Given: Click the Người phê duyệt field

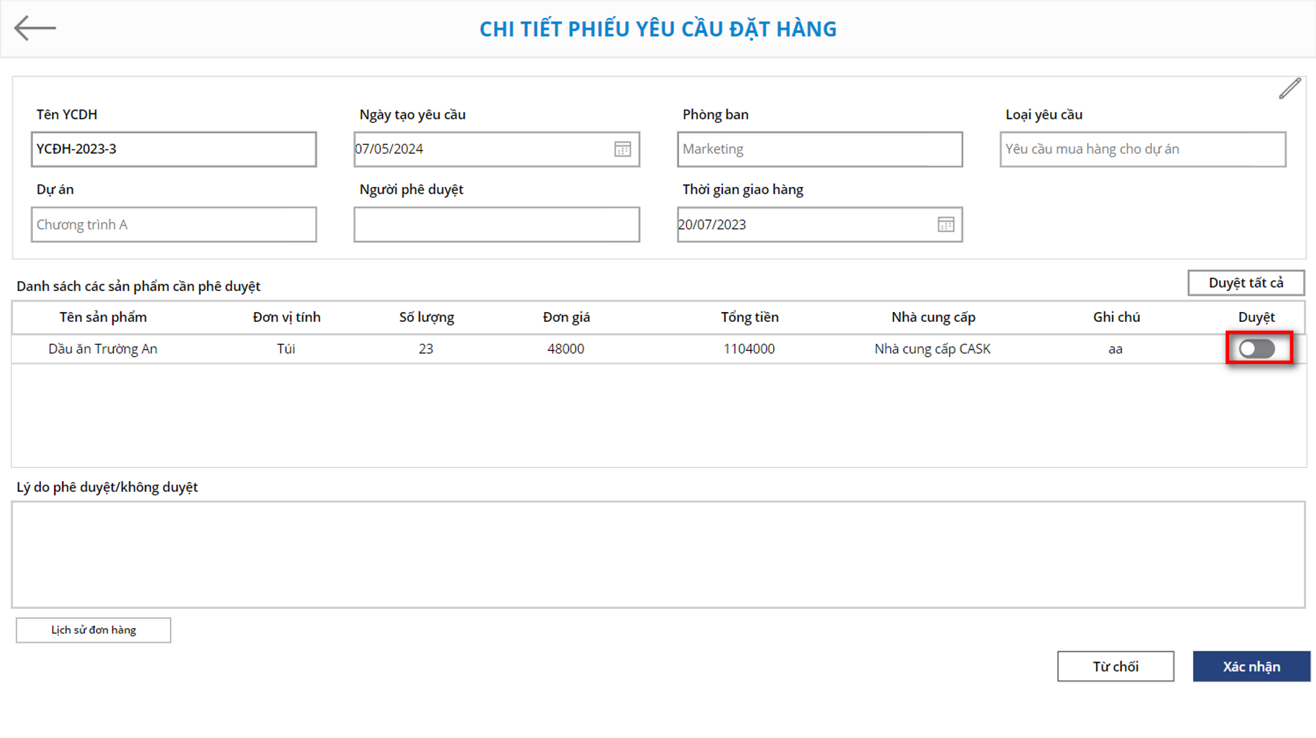Looking at the screenshot, I should (496, 225).
